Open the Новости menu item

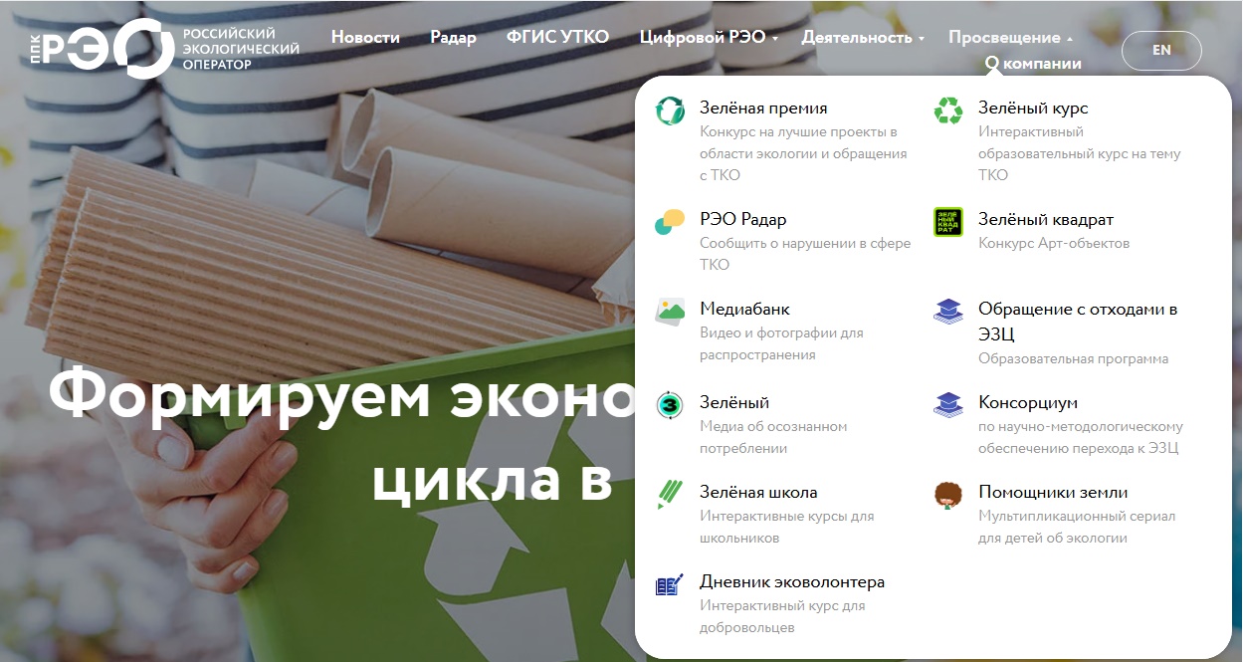[x=365, y=38]
